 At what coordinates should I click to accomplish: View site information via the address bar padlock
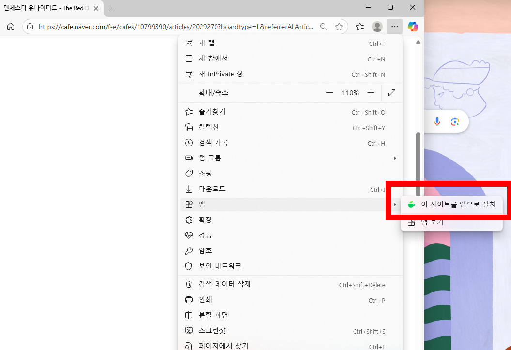coord(30,27)
